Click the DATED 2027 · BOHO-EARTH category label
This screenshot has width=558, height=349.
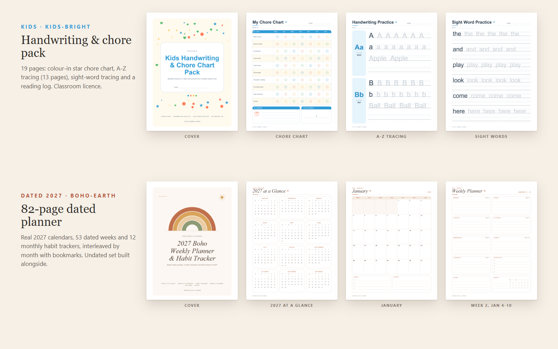pos(68,196)
